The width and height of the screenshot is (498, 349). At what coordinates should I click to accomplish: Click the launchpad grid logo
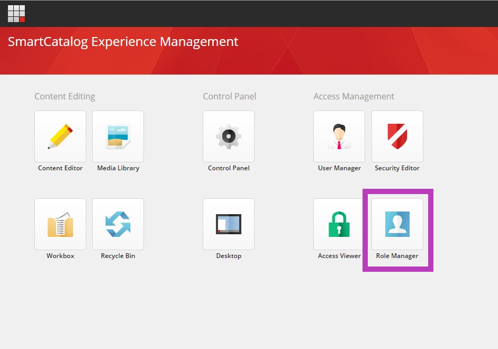(16, 14)
